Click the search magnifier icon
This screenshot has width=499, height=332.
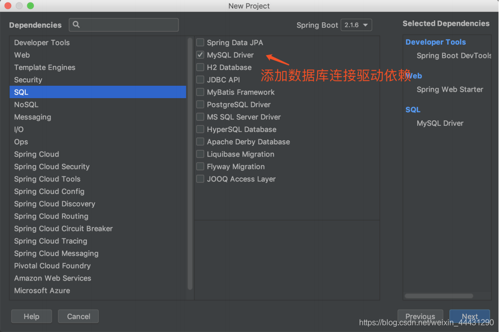click(x=76, y=25)
